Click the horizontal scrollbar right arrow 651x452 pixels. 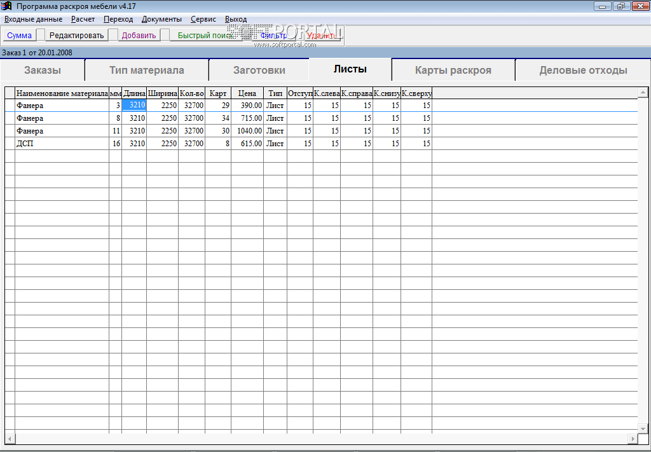point(633,438)
